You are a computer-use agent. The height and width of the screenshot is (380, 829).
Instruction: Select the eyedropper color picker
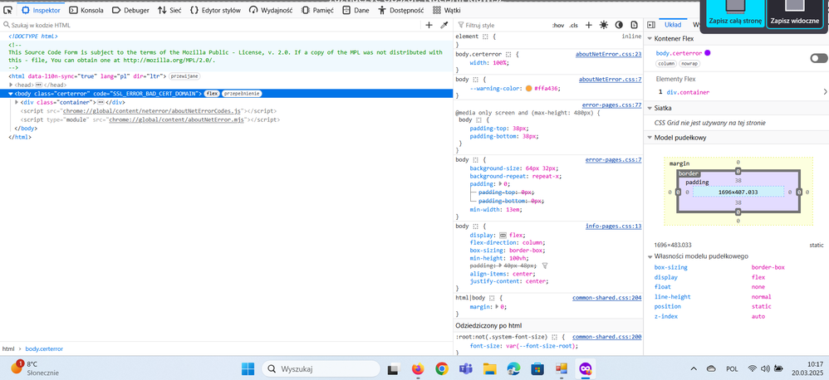point(444,25)
